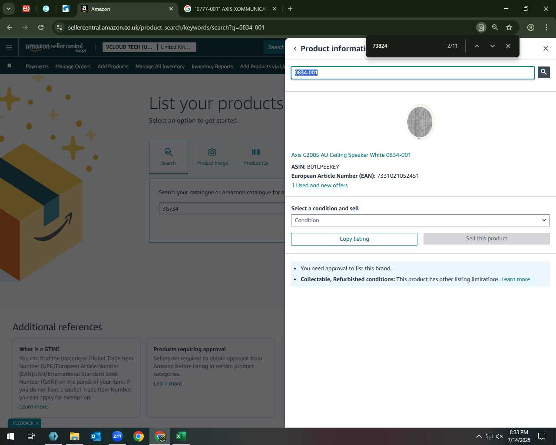Switch to the third pinned tab
The height and width of the screenshot is (445, 556).
[66, 9]
